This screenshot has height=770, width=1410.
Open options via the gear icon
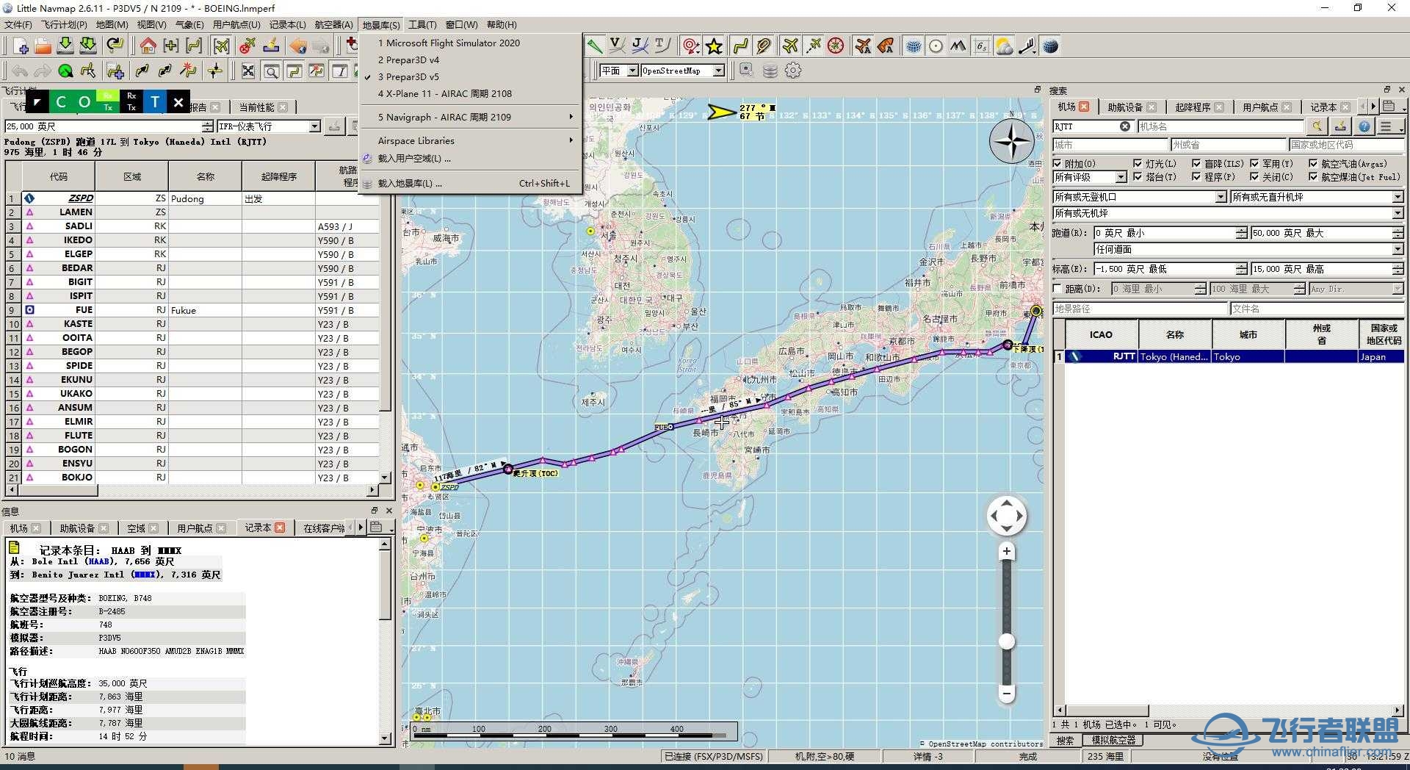[793, 71]
